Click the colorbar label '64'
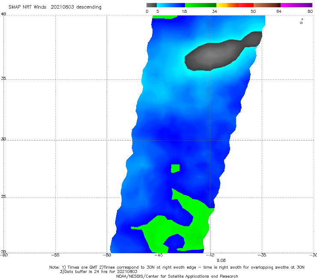Viewport: 317px width, 279px height. pyautogui.click(x=279, y=11)
